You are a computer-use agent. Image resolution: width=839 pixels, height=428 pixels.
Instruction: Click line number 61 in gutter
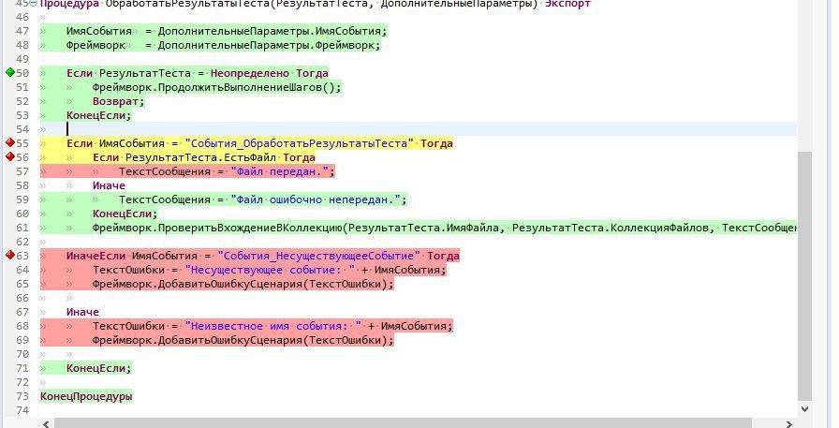(22, 228)
